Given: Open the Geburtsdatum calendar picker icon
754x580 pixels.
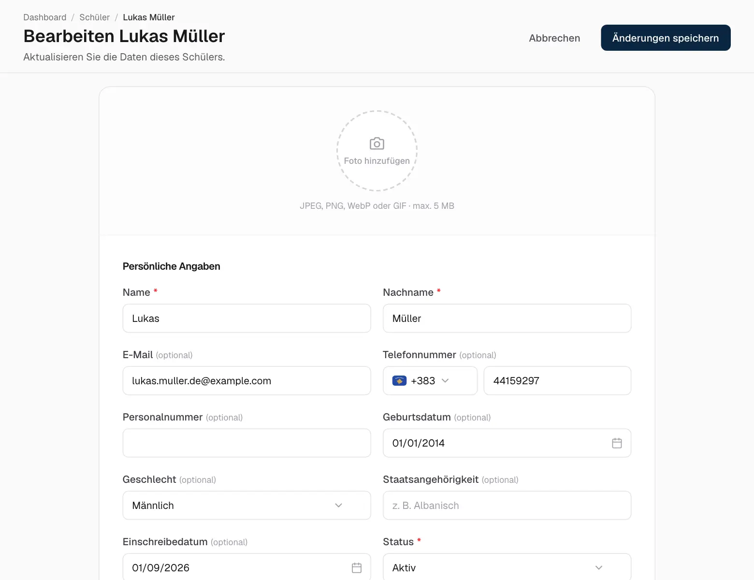Looking at the screenshot, I should point(617,443).
